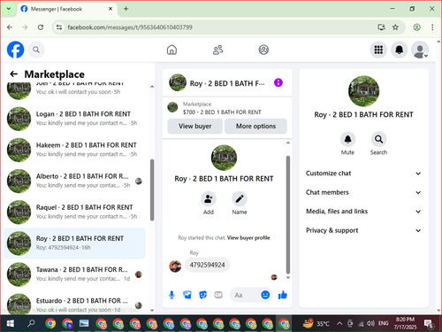Open the Chrome three-dot menu

pos(432,27)
